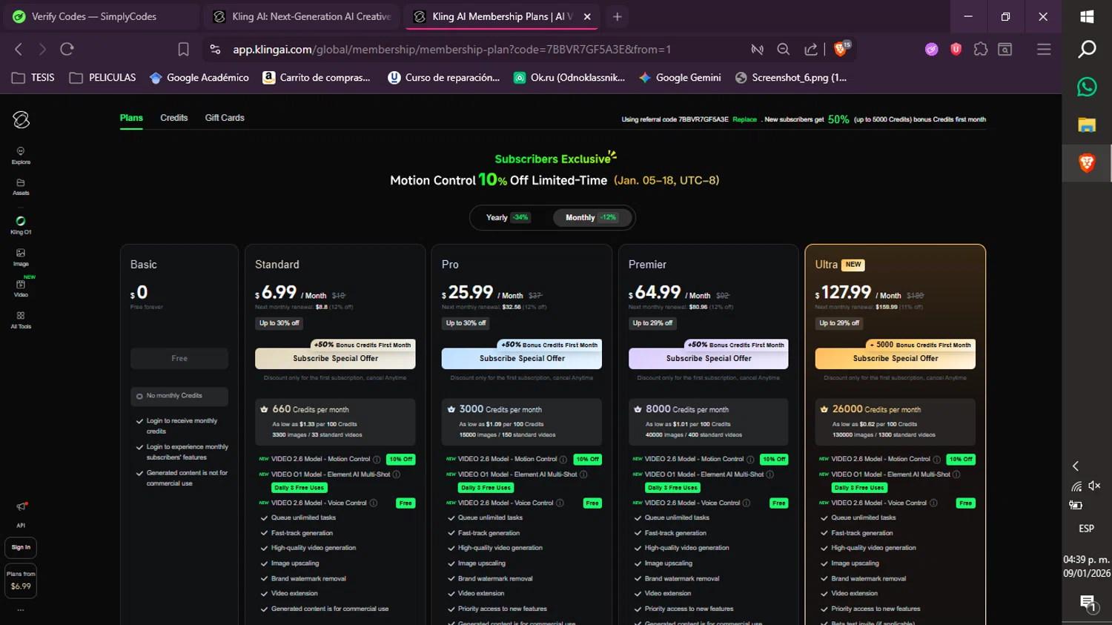Screen dimensions: 1112x625
Task: Switch billing to Monthly
Action: [591, 217]
